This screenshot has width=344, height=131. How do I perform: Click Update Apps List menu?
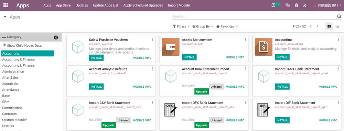pos(106,5)
